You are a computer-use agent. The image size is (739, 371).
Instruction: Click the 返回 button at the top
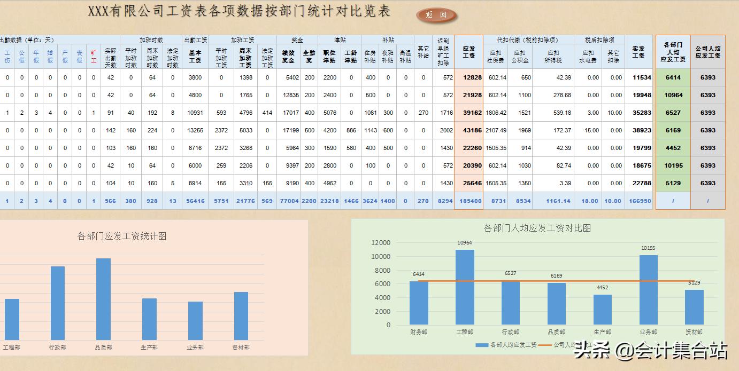(435, 15)
